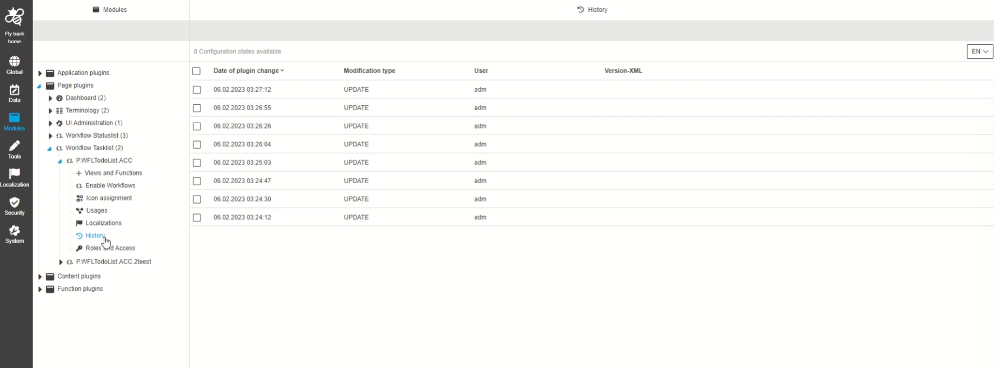
Task: Collapse the P.WFLTodoList.ACC node
Action: [59, 161]
